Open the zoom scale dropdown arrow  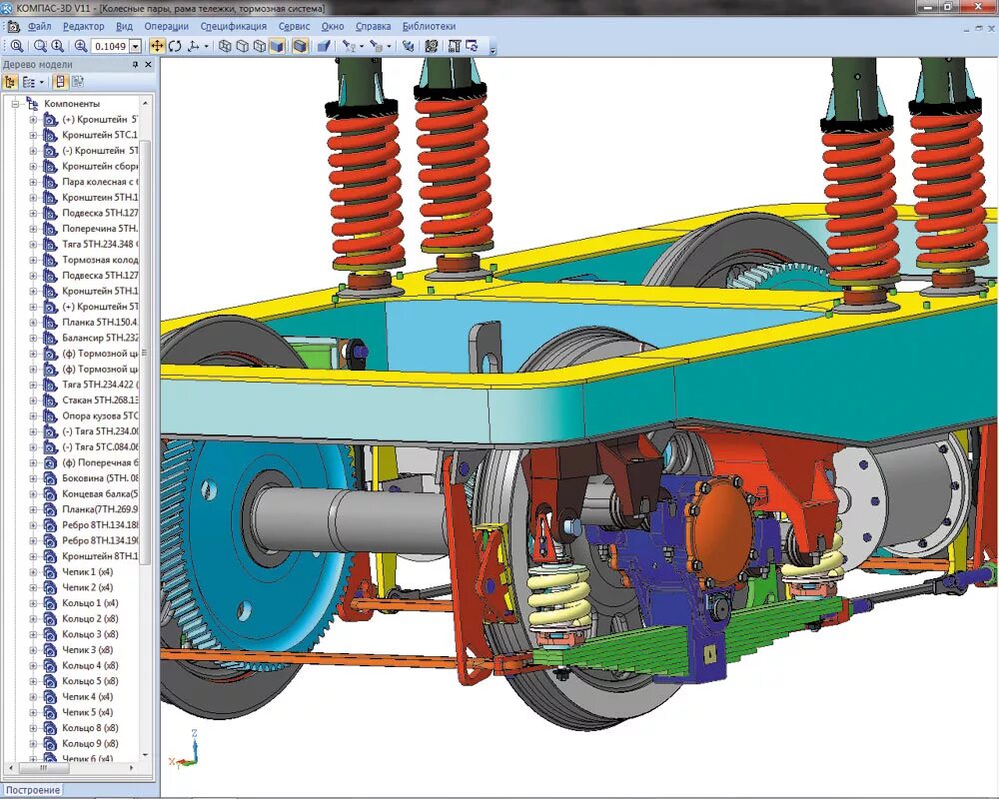click(x=135, y=47)
